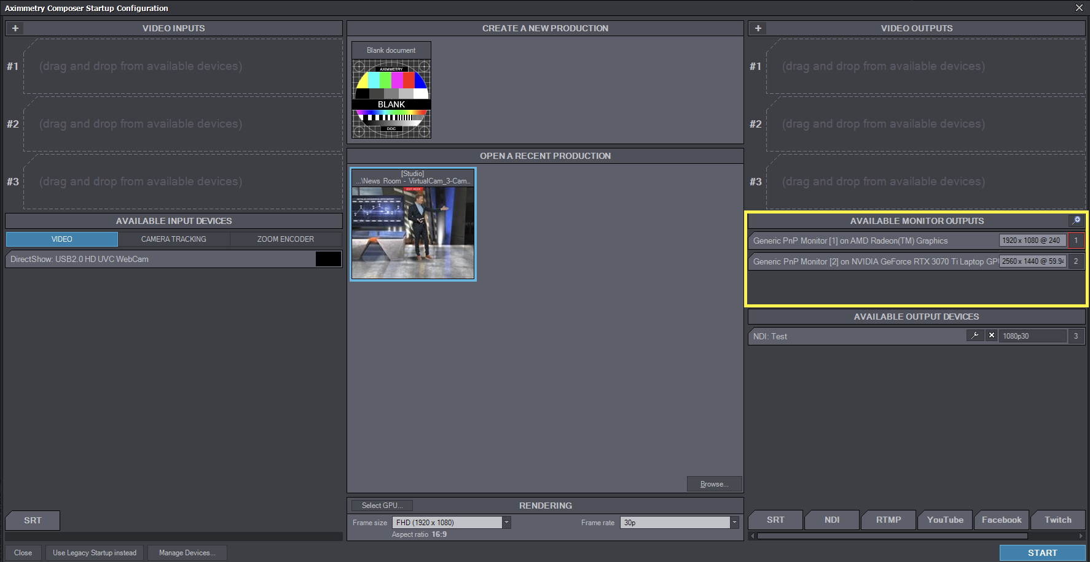
Task: Change resolution 1920 x 1080 @ 240 mode
Action: [x=1032, y=241]
